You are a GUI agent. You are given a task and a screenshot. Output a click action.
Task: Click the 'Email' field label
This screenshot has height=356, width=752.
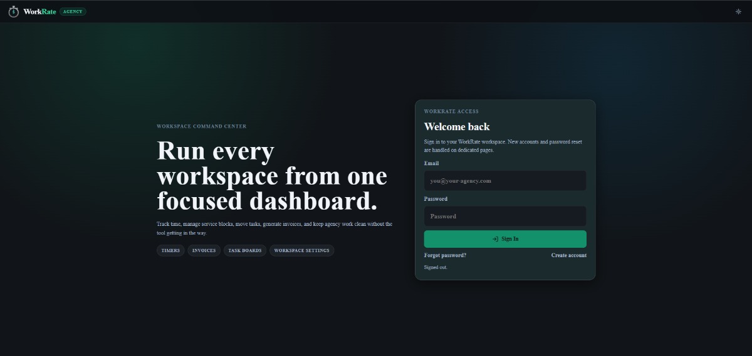432,163
